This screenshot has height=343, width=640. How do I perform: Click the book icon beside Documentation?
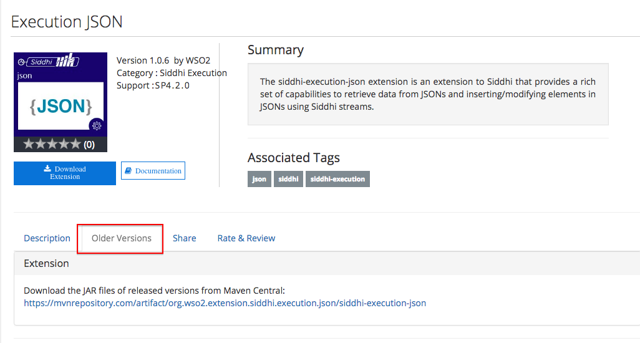tap(128, 170)
